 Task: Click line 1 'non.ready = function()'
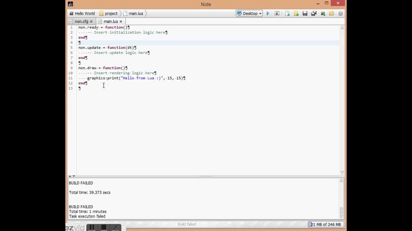(104, 27)
